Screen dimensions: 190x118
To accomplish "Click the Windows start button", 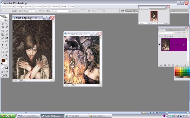I will point(8,116).
